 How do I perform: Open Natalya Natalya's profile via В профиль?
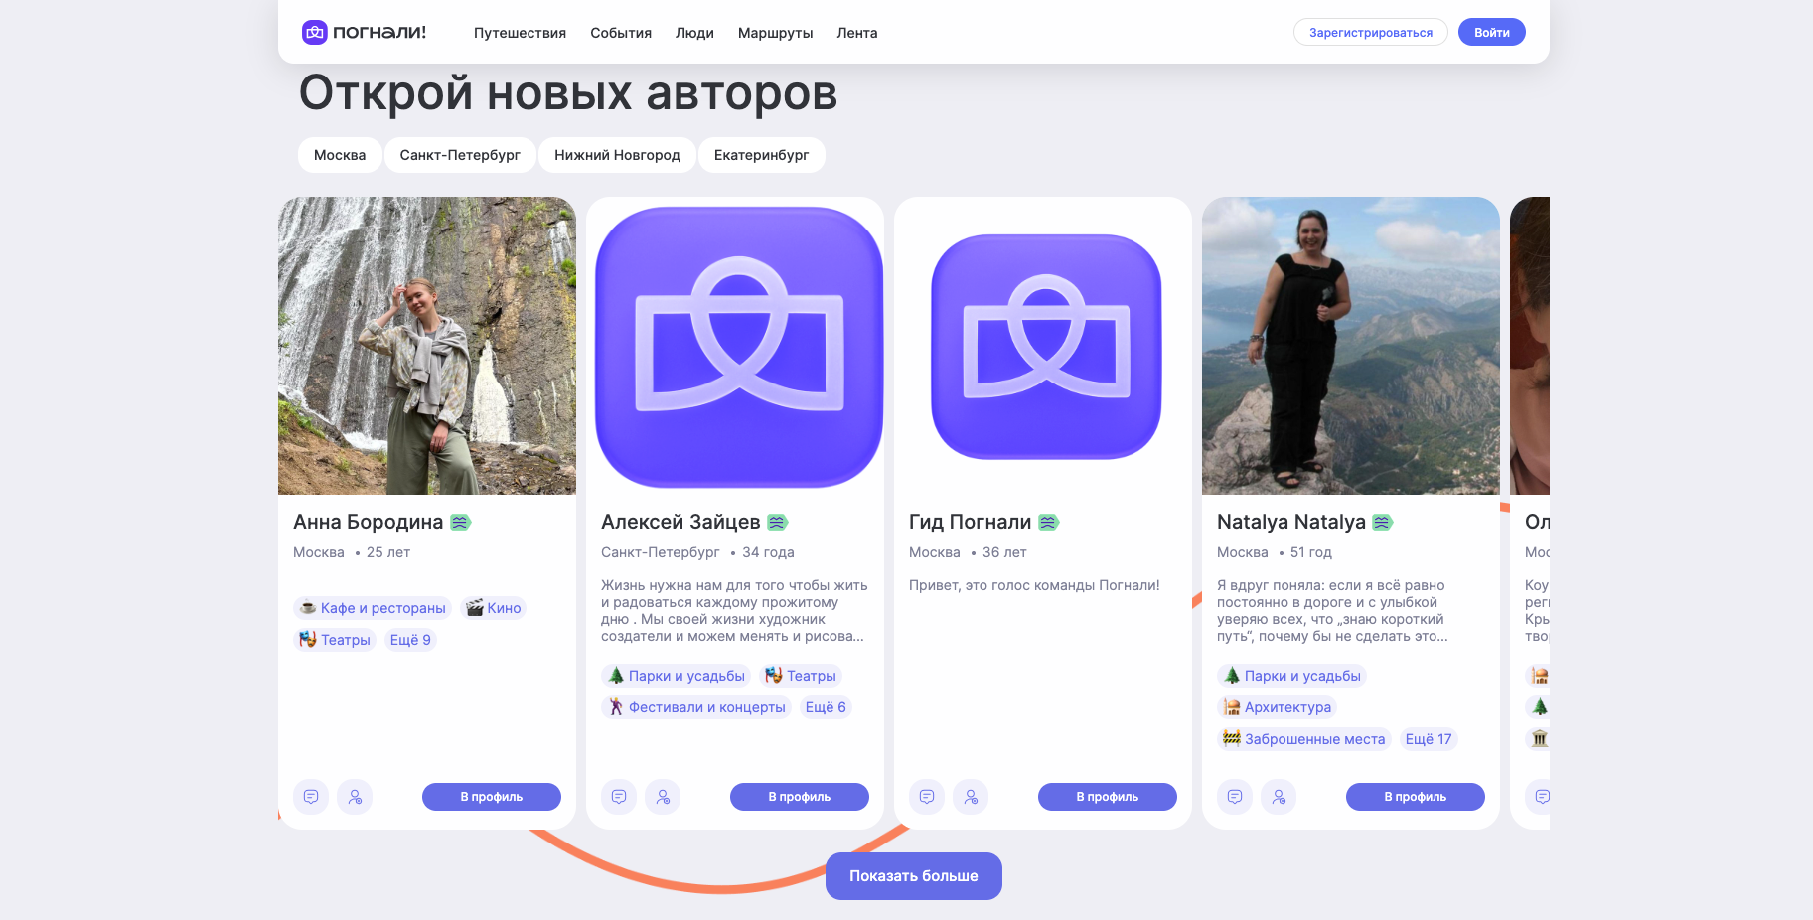pyautogui.click(x=1416, y=797)
